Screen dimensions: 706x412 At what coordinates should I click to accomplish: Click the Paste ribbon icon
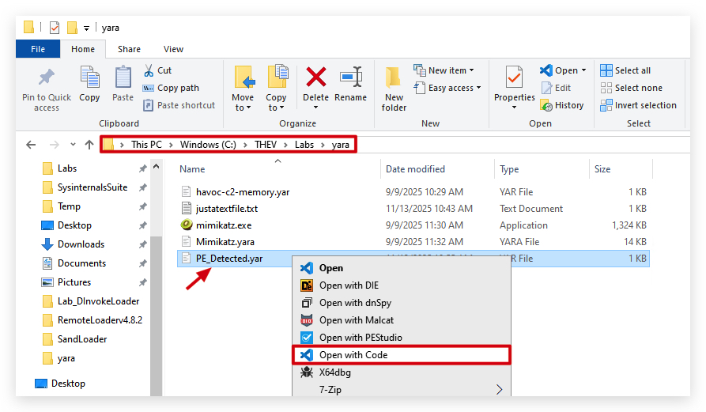click(x=123, y=77)
